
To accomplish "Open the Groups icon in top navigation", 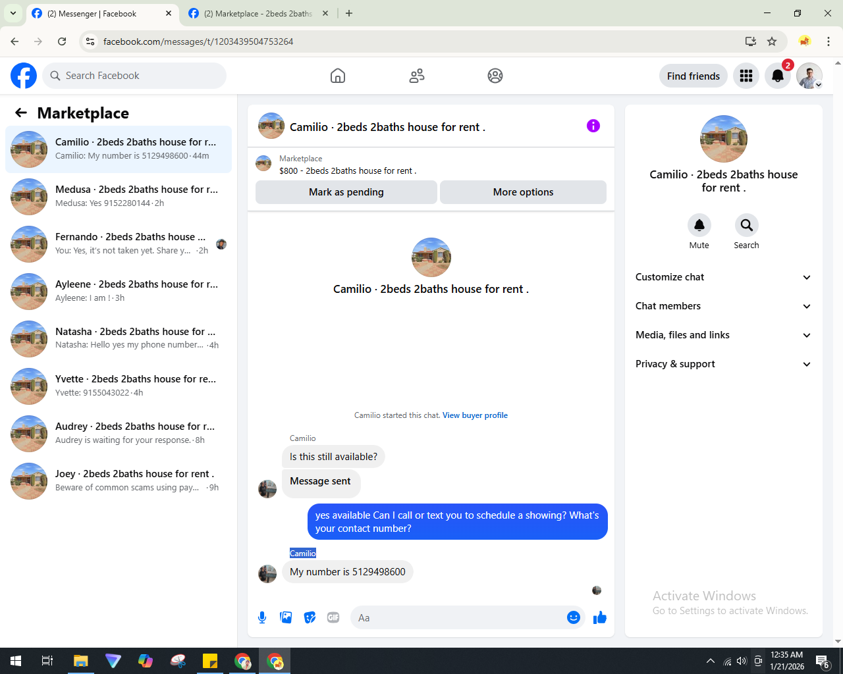I will [495, 76].
